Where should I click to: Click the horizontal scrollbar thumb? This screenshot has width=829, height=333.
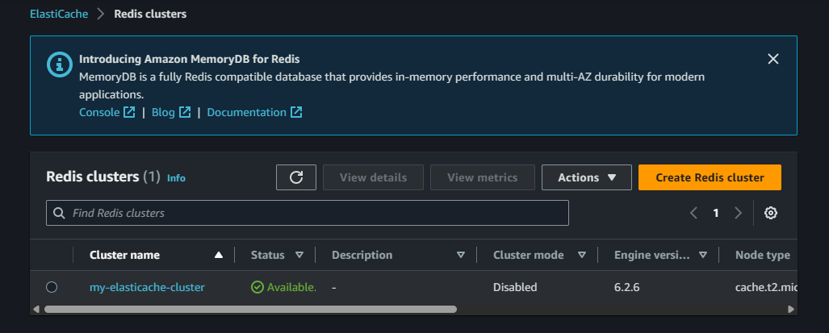pos(250,310)
